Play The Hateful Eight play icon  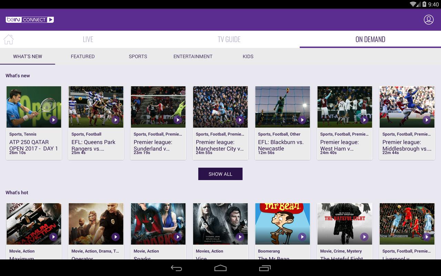click(x=364, y=237)
